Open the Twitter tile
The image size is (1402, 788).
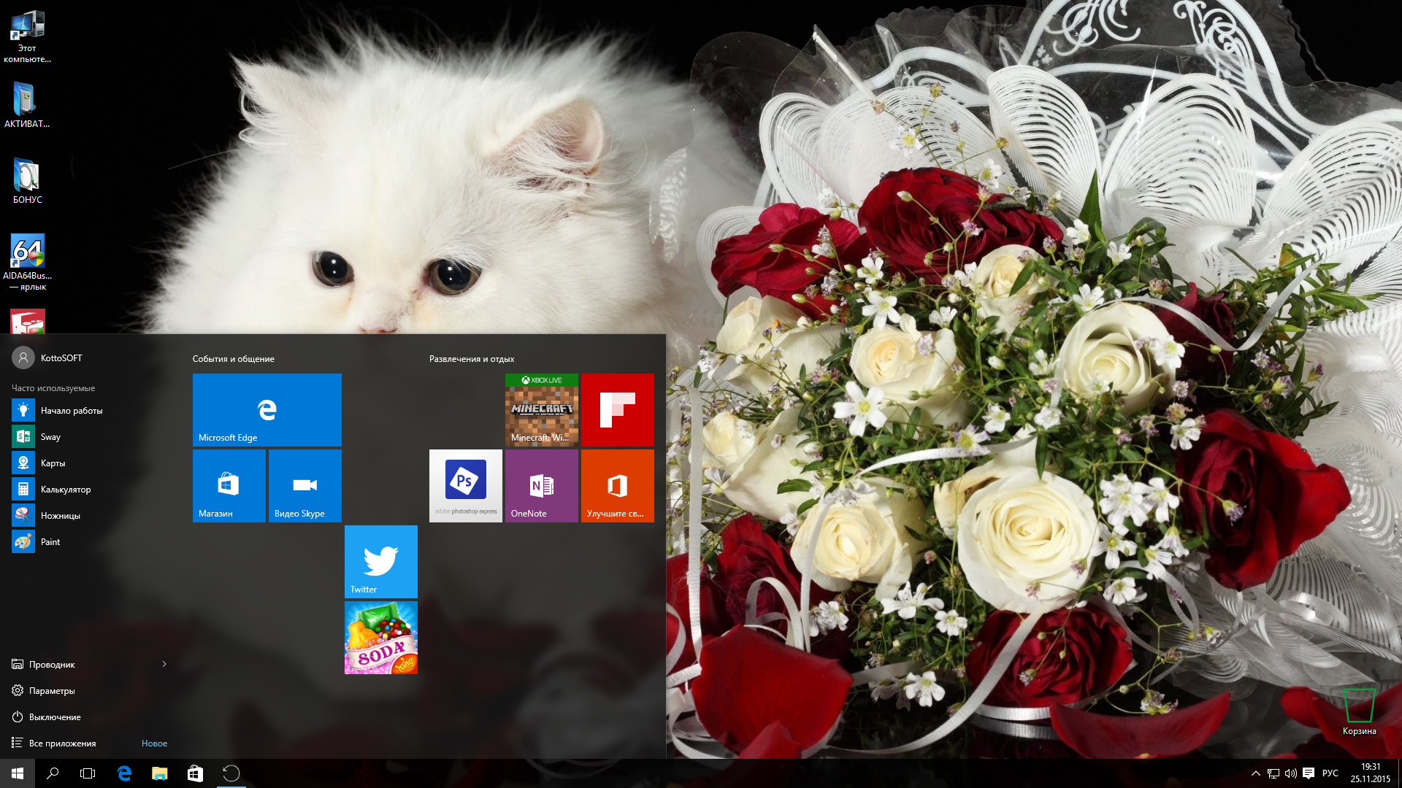pos(381,562)
